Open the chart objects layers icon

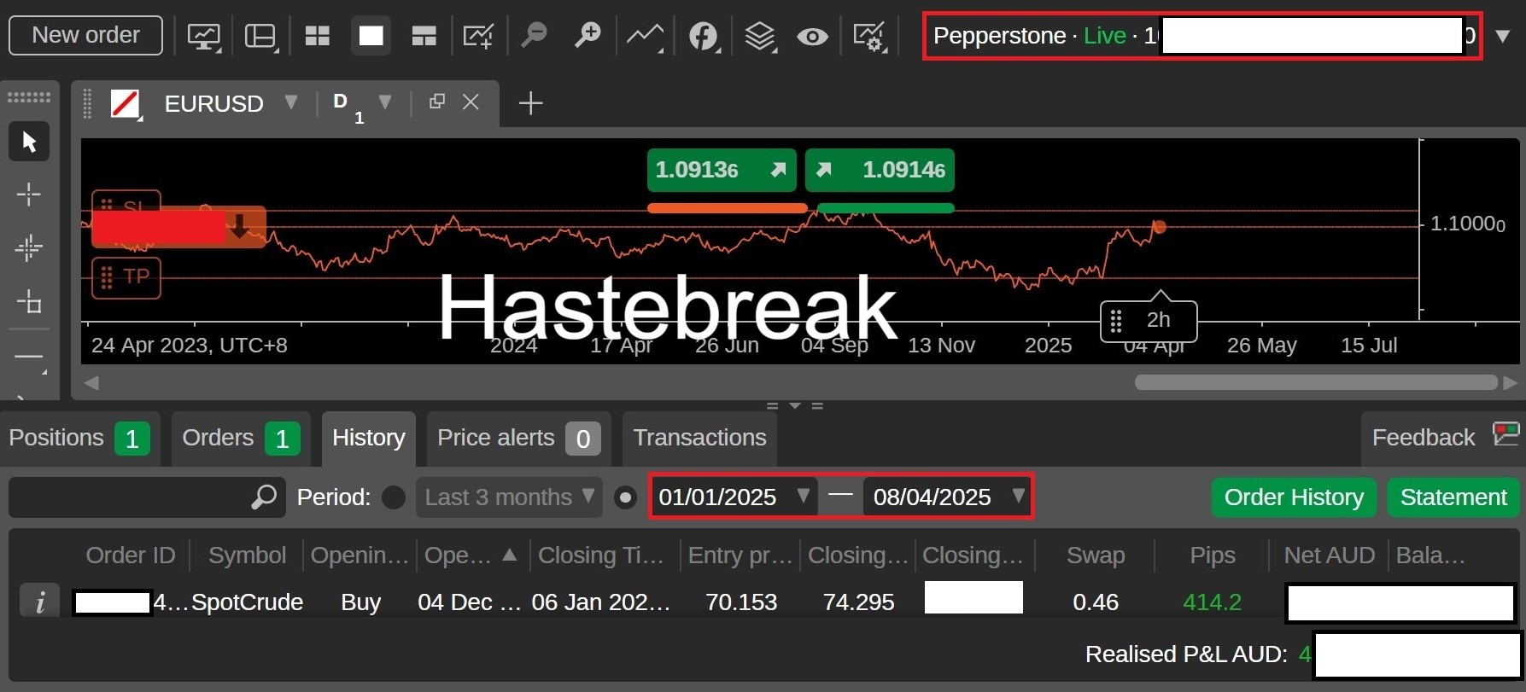click(x=759, y=36)
